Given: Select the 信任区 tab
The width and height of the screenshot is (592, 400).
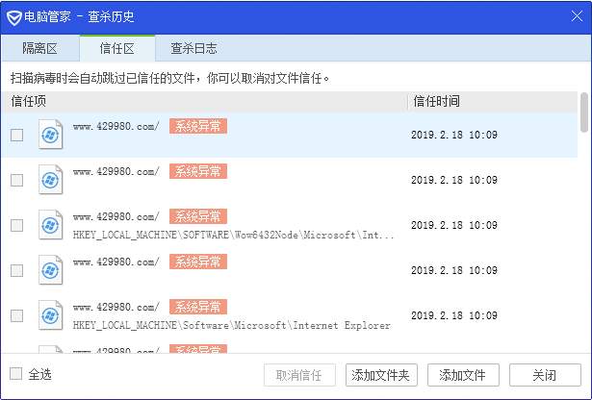Looking at the screenshot, I should [x=117, y=48].
